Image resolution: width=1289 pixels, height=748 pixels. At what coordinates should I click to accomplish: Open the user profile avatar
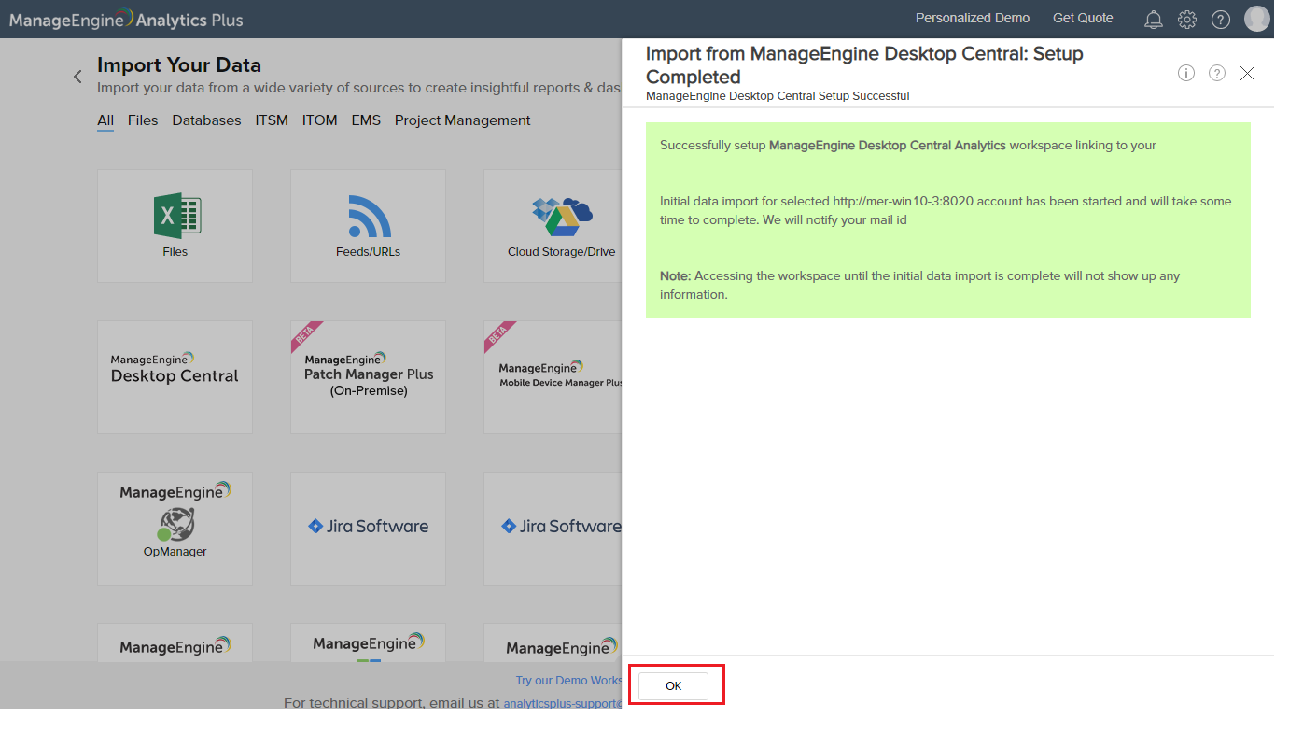click(1257, 19)
